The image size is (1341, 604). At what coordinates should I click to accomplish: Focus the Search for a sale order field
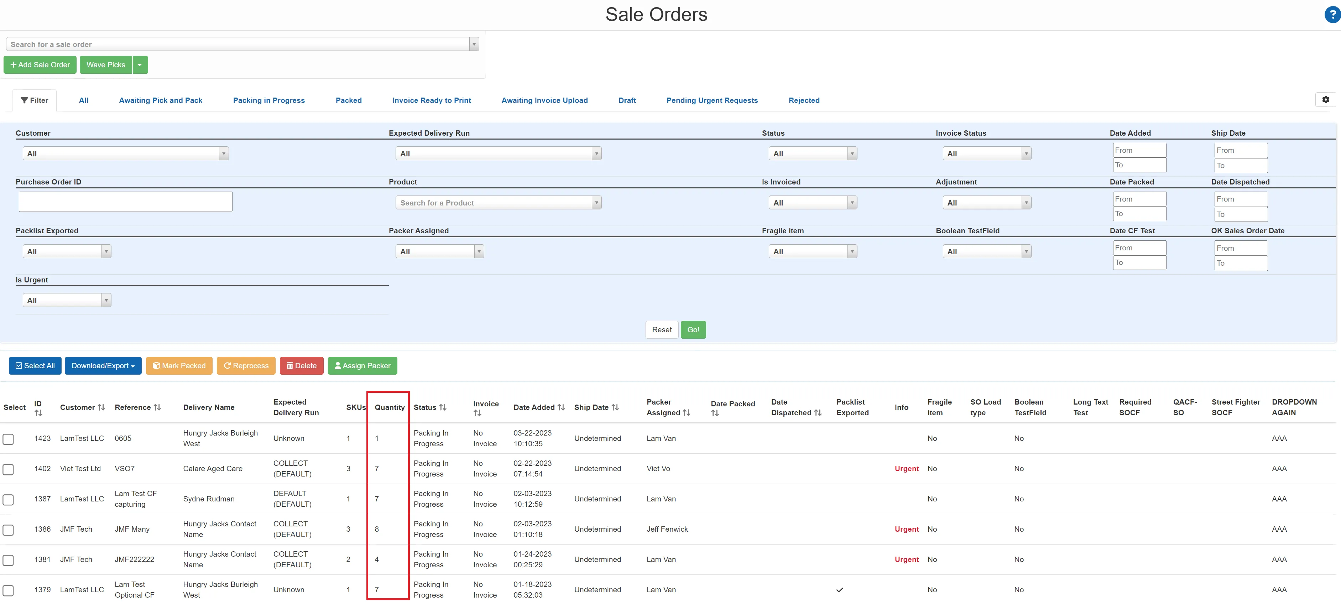pos(242,44)
